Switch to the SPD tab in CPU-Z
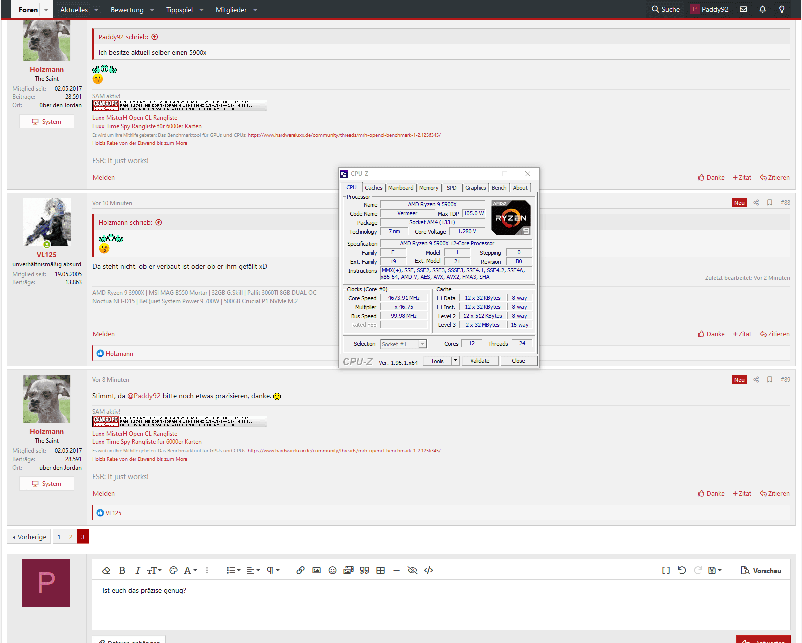Image resolution: width=802 pixels, height=643 pixels. tap(452, 188)
